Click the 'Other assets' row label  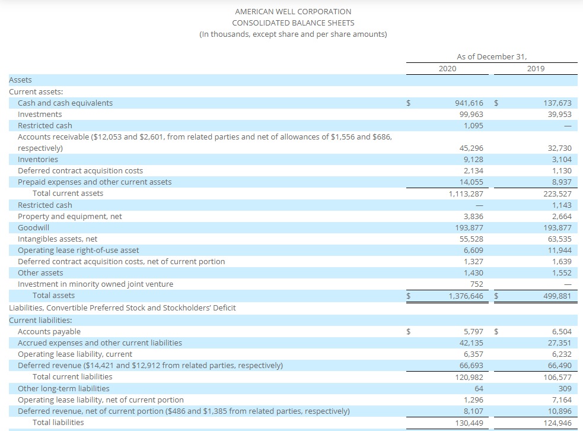pos(40,273)
